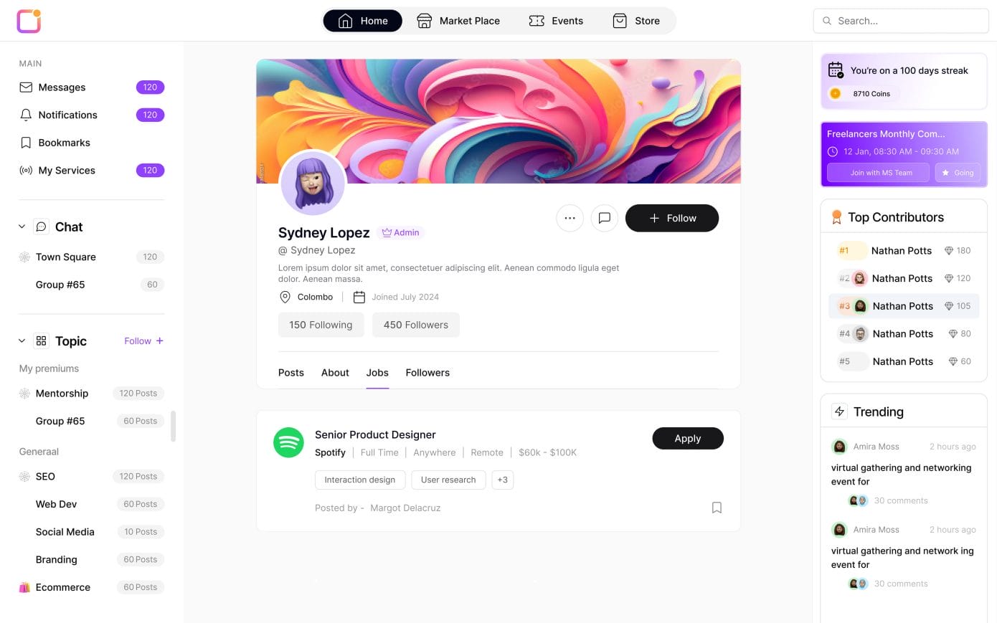This screenshot has height=623, width=997.
Task: Toggle Follow plus in Topic section
Action: coord(143,341)
